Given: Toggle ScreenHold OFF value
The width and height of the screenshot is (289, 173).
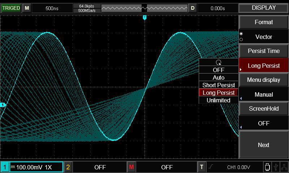Looking at the screenshot, I should [264, 123].
